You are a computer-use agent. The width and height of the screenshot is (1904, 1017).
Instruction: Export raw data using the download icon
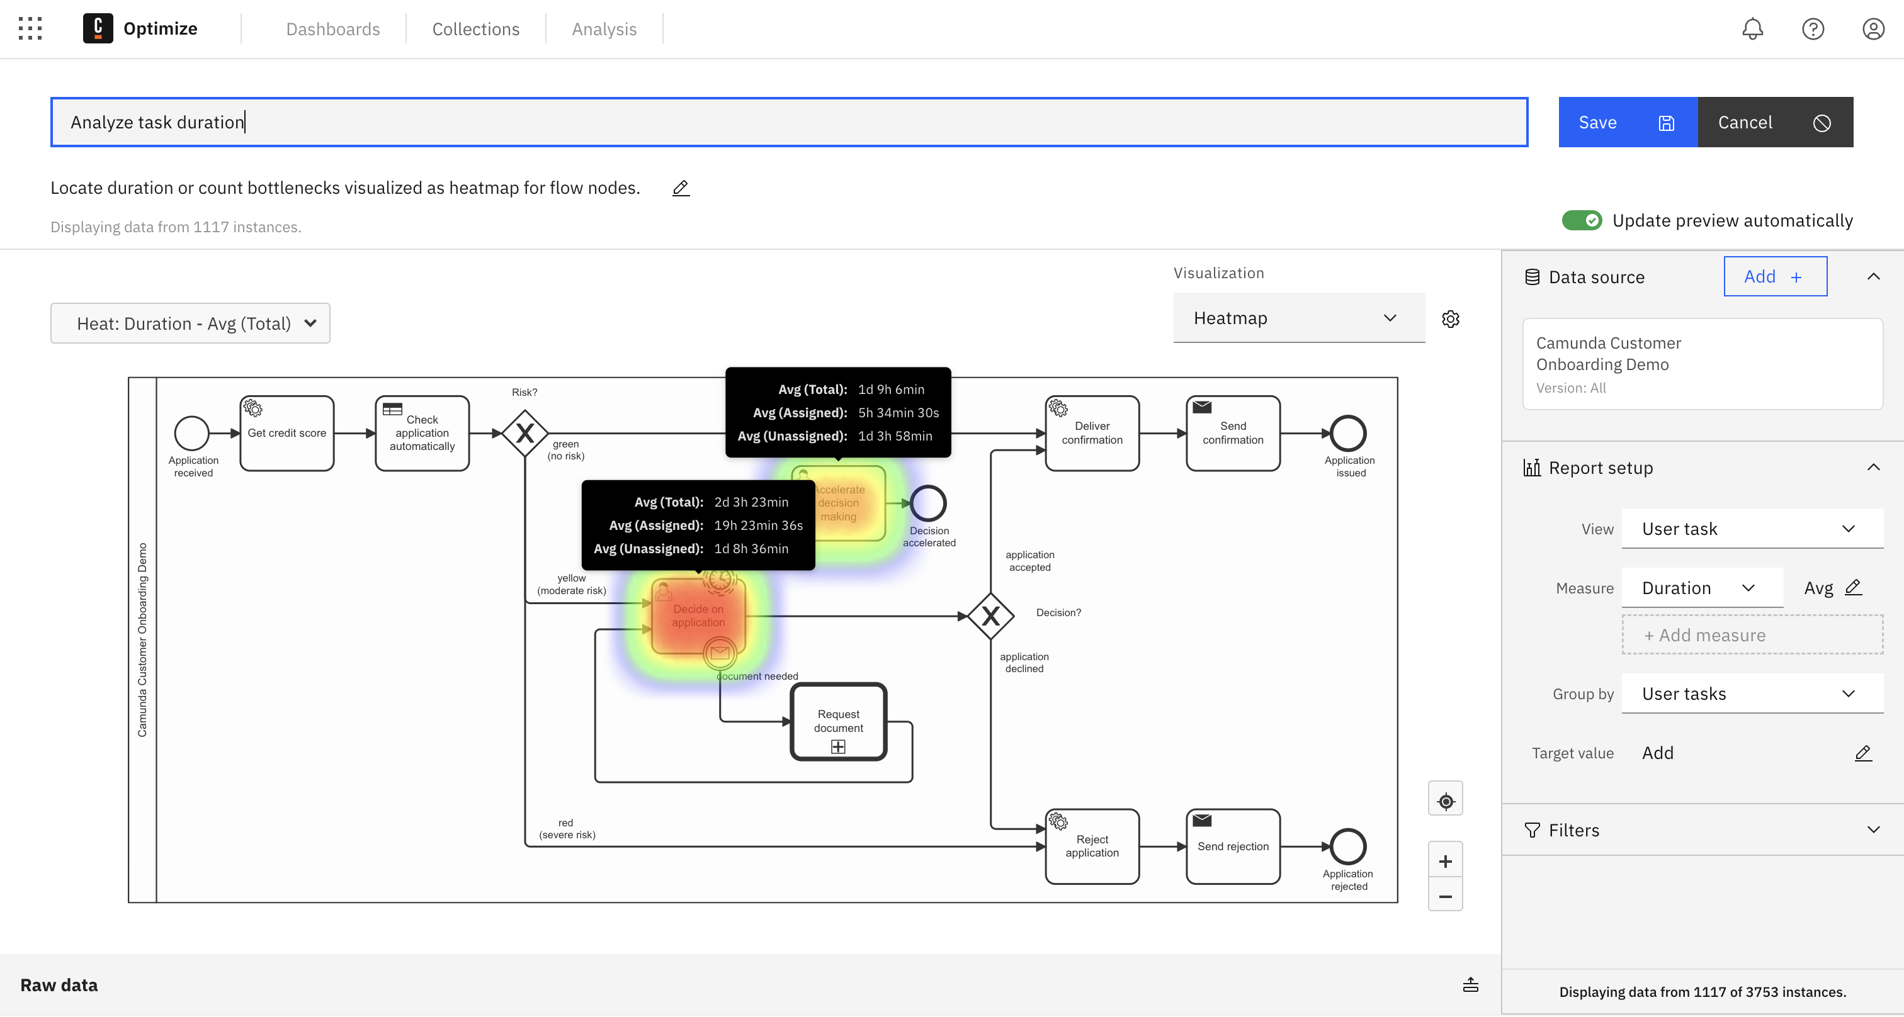coord(1470,984)
